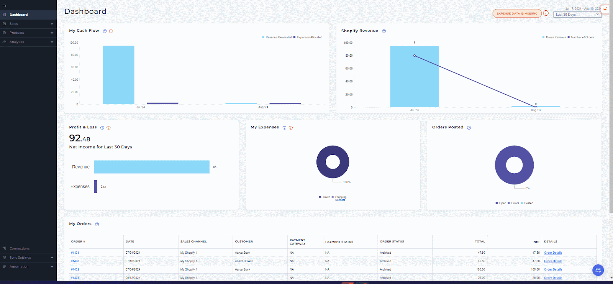Screen dimensions: 613x284
Task: Click the orange info icon beside Profit & Loss
Action: [x=108, y=128]
